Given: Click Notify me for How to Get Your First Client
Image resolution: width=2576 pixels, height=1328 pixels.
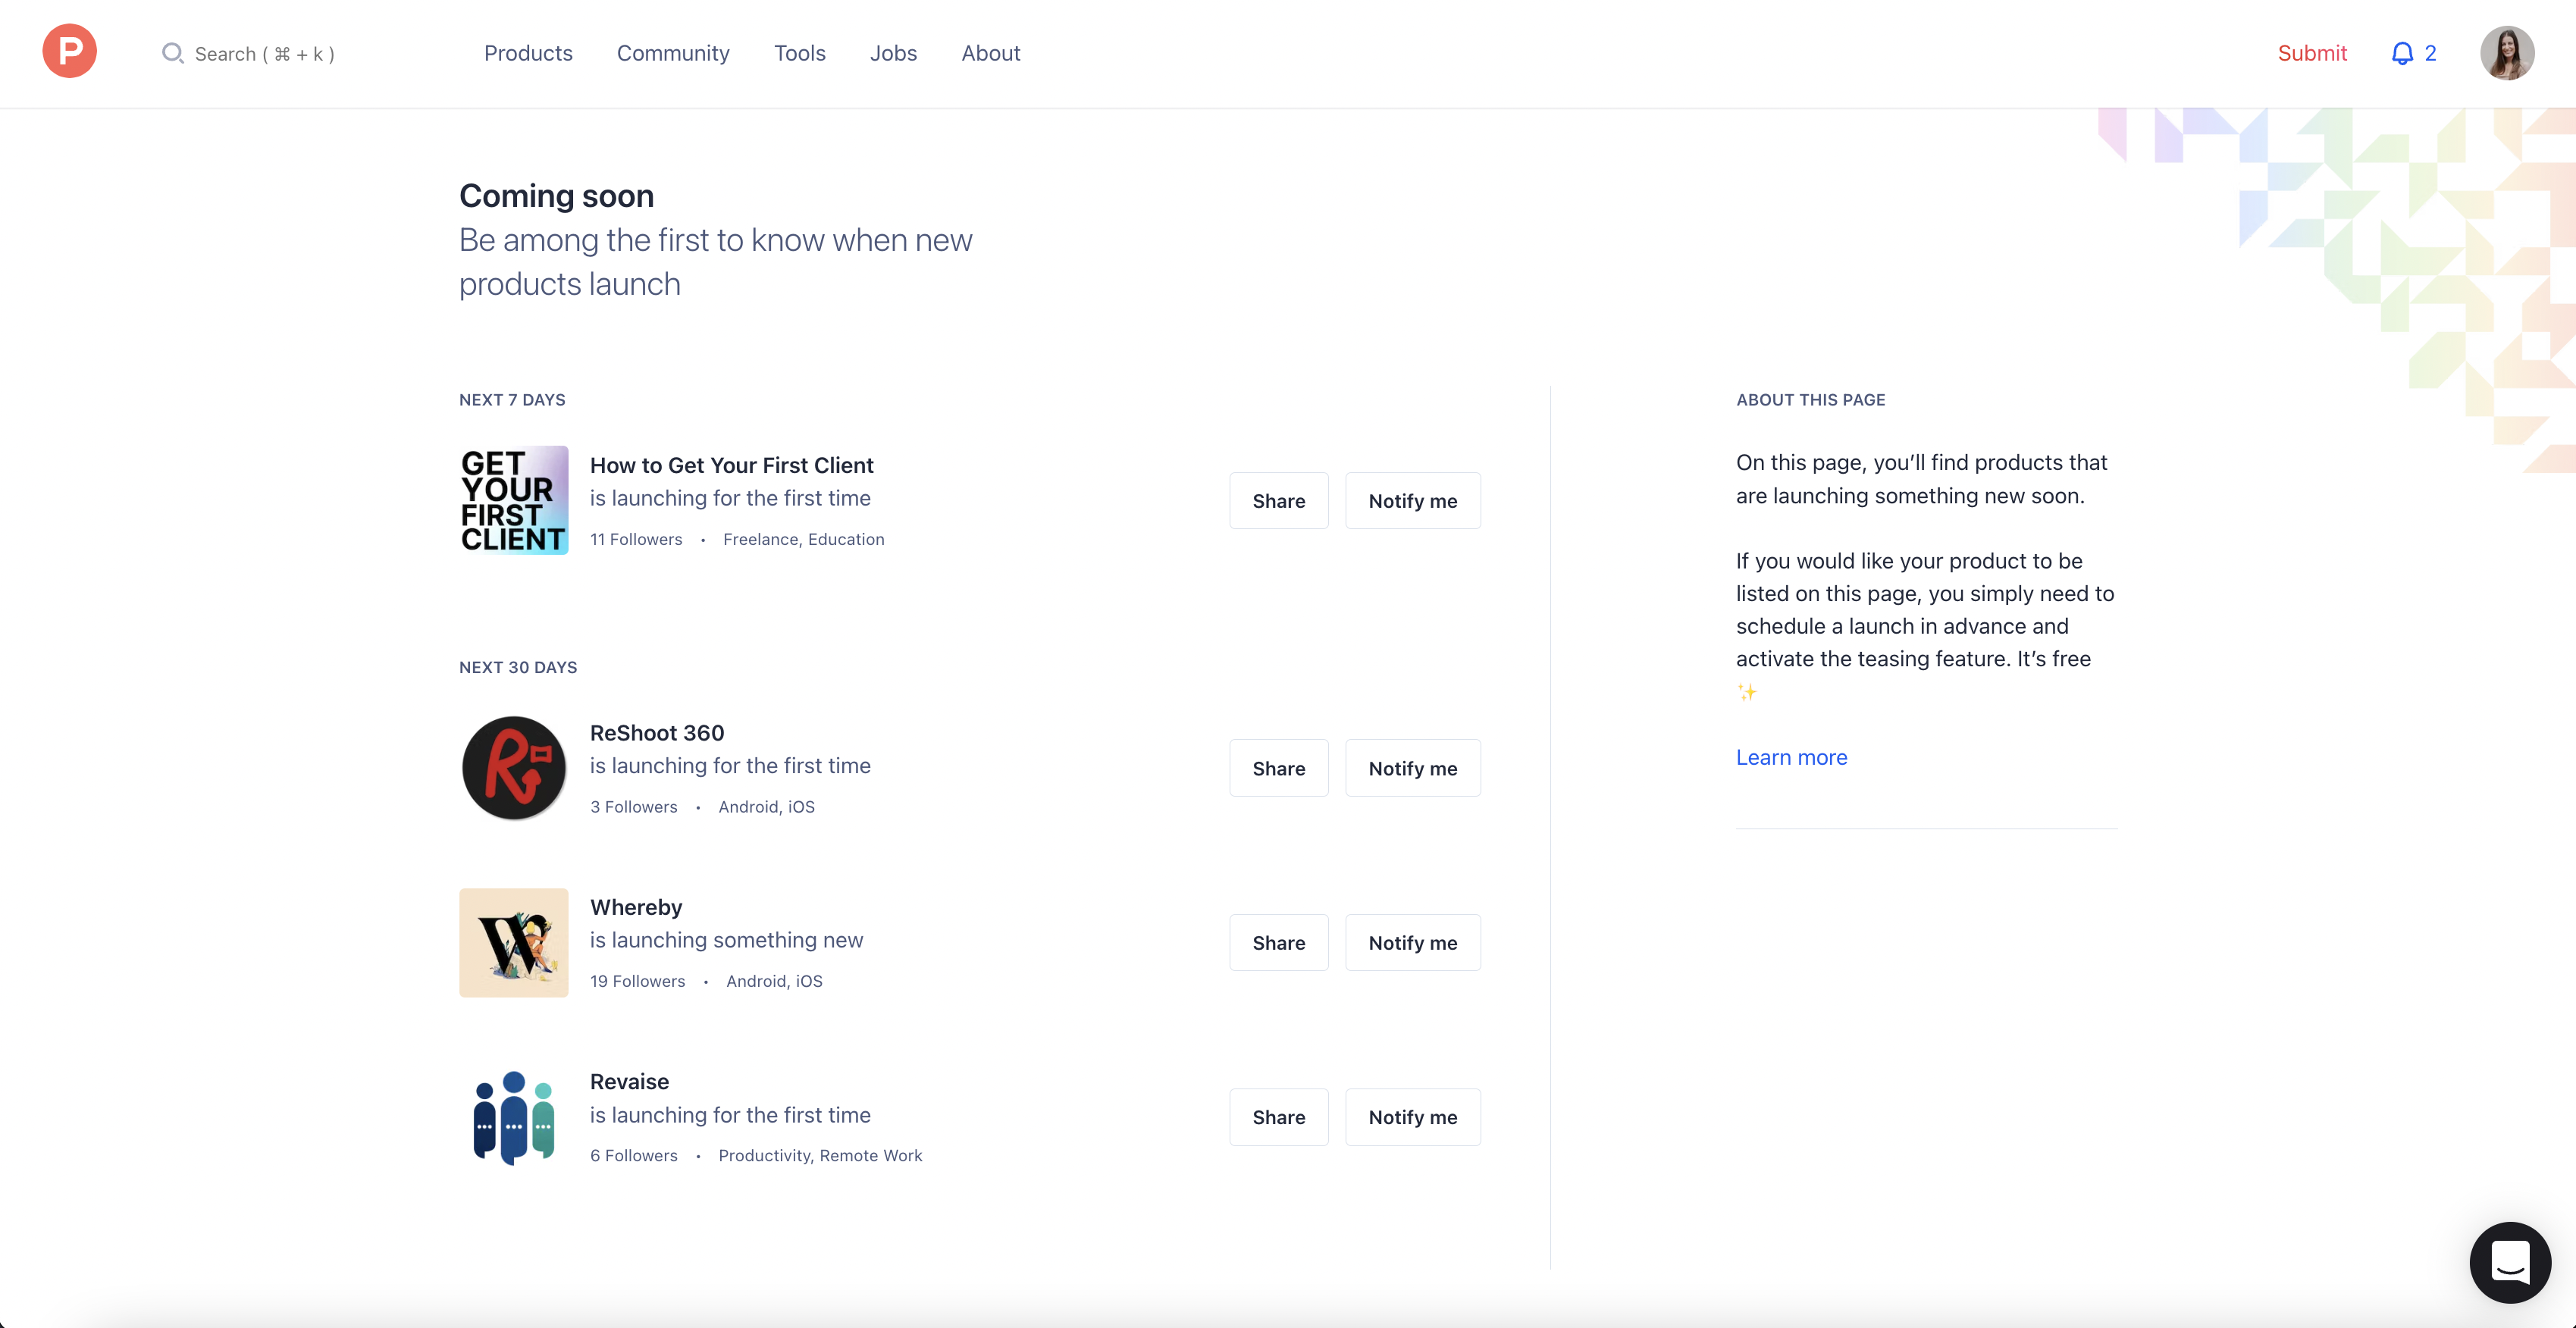Looking at the screenshot, I should coord(1413,500).
